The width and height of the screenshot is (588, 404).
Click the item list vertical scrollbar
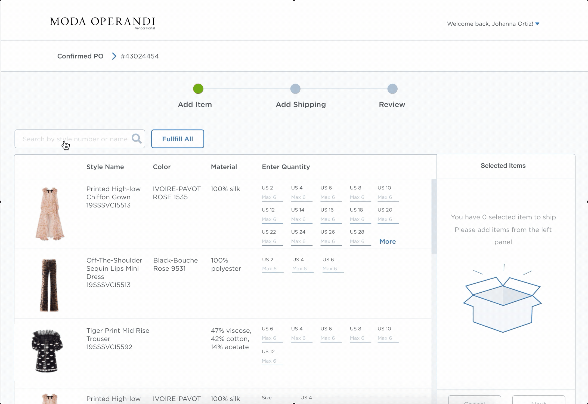[x=434, y=216]
